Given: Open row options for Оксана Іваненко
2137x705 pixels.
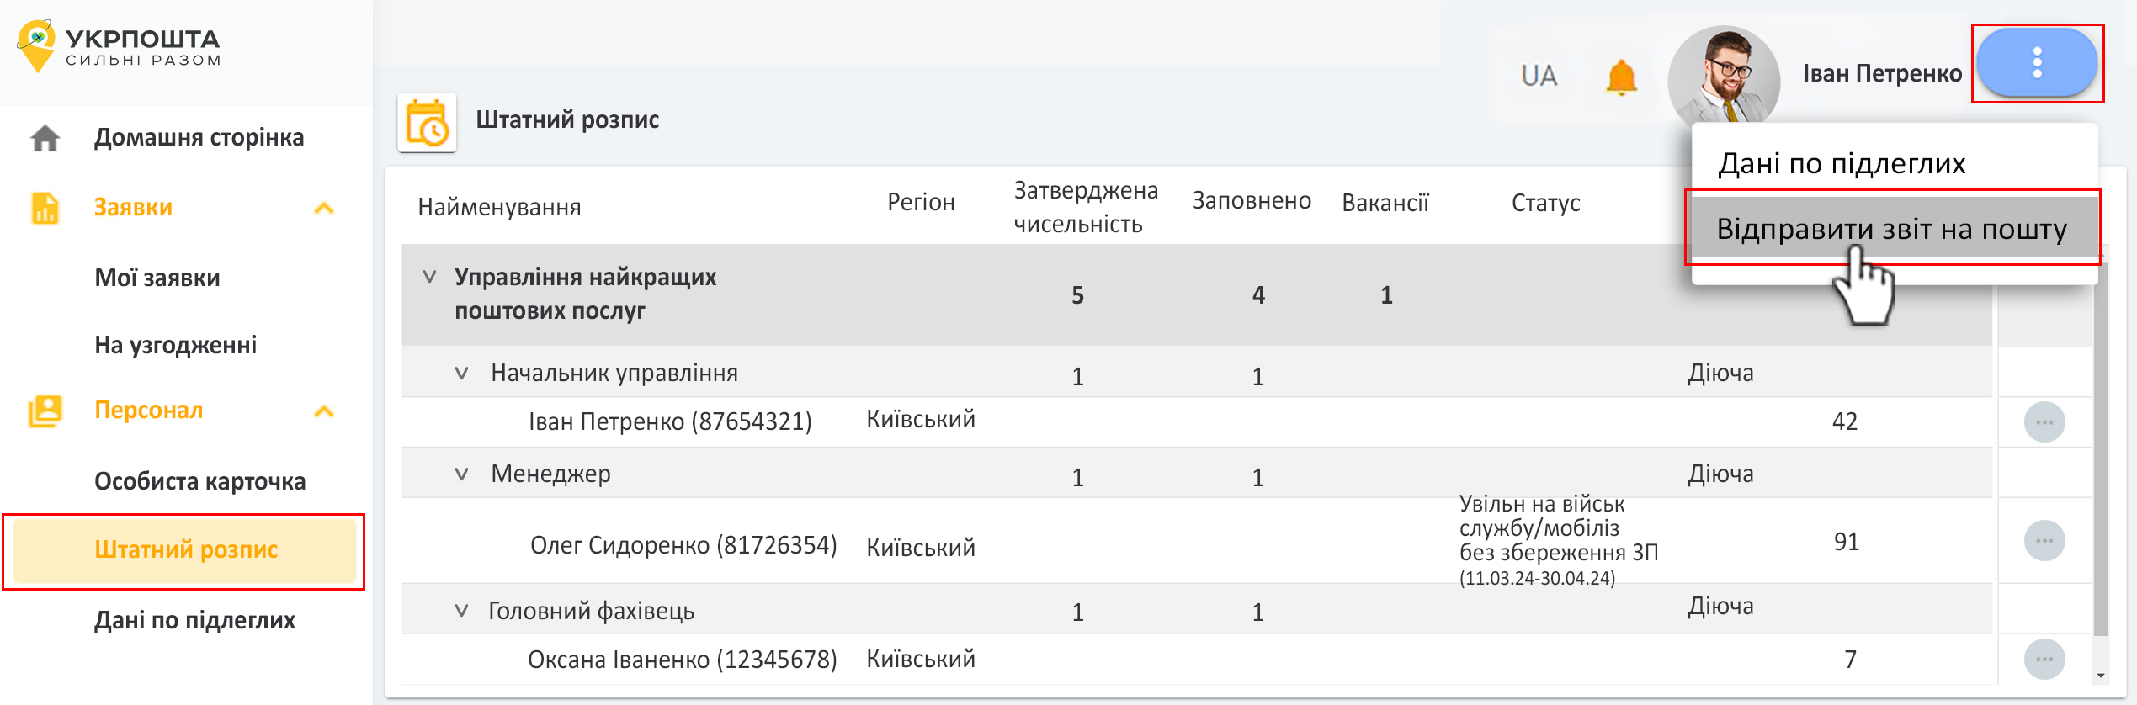Looking at the screenshot, I should pos(2044,660).
